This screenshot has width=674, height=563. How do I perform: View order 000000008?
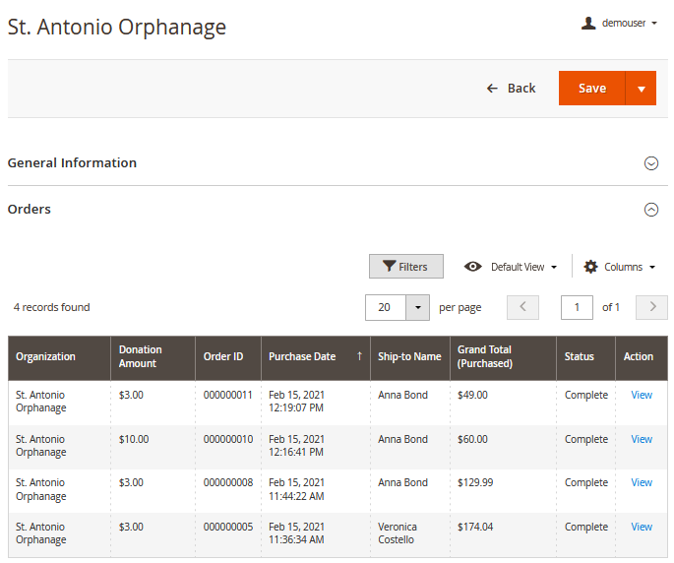click(642, 482)
